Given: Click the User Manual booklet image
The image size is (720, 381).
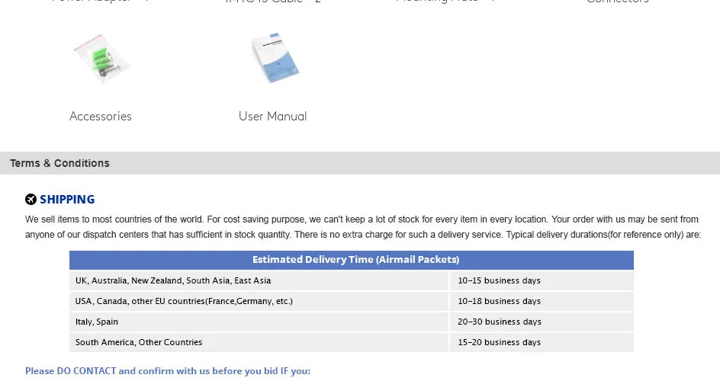Looking at the screenshot, I should [x=275, y=58].
